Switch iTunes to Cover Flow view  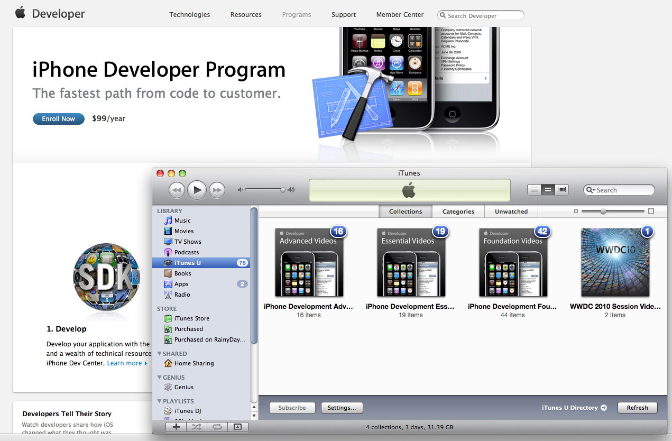562,189
